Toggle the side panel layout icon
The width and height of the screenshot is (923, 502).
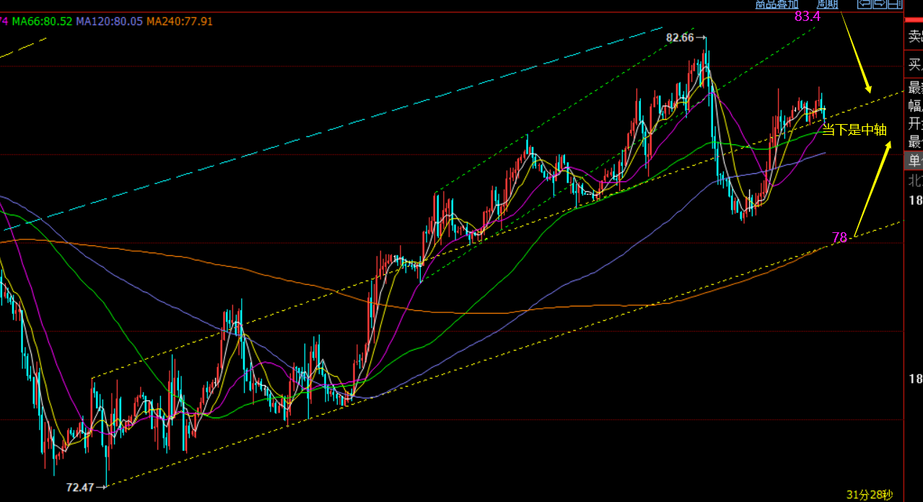pos(896,4)
